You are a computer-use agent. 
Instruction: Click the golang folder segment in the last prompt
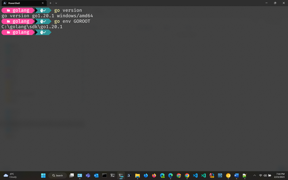tap(18, 32)
